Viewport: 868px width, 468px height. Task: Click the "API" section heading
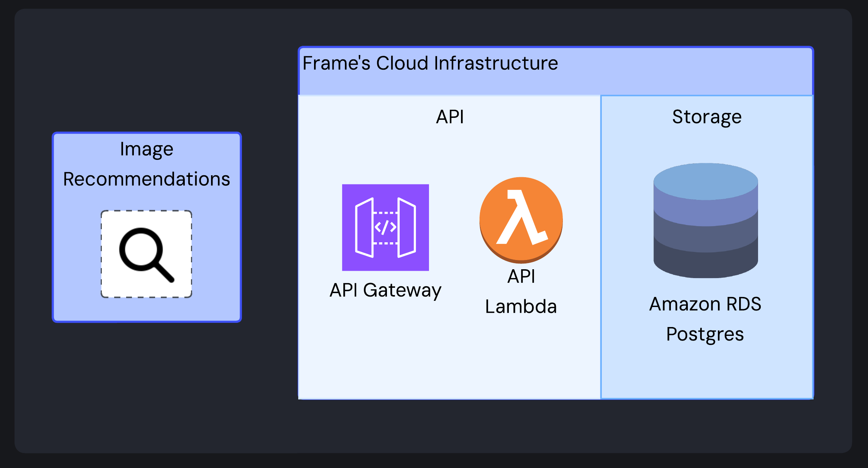[450, 117]
